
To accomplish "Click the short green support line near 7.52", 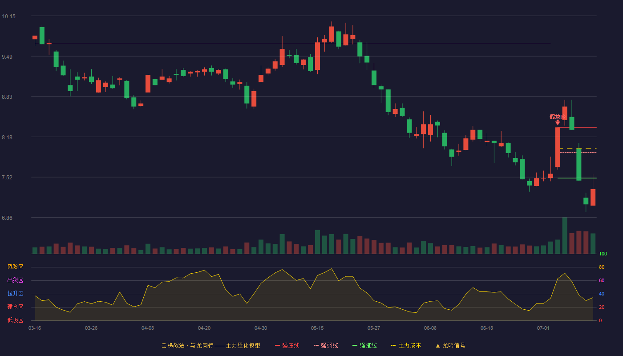I will coord(577,178).
